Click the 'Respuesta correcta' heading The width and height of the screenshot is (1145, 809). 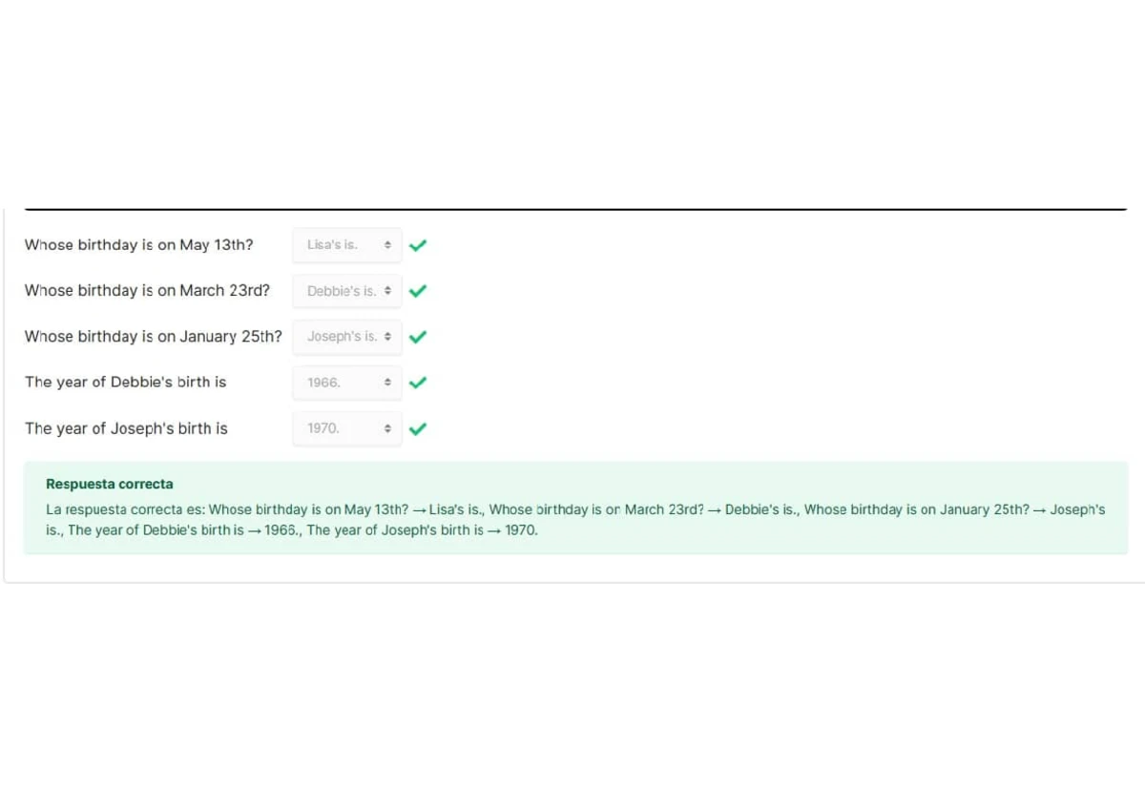pyautogui.click(x=110, y=485)
